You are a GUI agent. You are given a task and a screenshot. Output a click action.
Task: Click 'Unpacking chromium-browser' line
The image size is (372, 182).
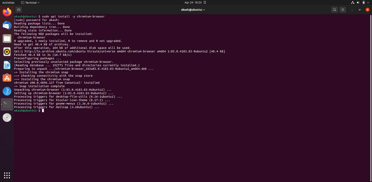[63, 90]
